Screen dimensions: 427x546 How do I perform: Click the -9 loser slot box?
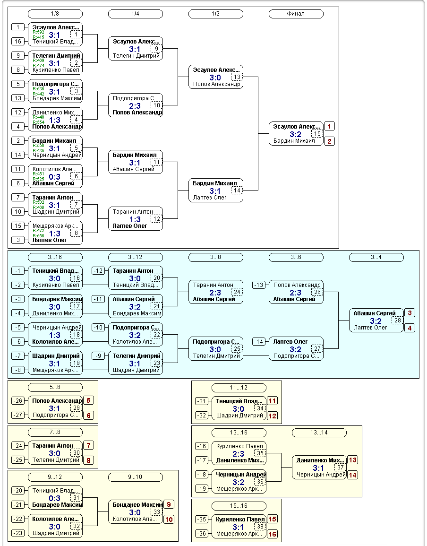click(x=99, y=355)
